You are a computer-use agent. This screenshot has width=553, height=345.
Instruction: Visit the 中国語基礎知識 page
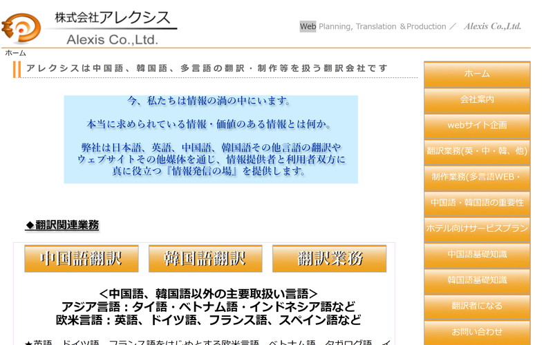click(x=477, y=255)
